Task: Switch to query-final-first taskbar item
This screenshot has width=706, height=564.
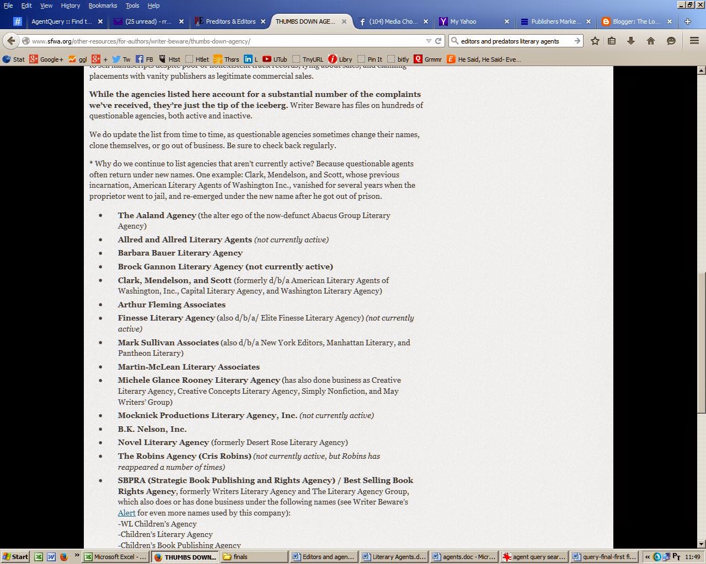Action: pos(604,557)
